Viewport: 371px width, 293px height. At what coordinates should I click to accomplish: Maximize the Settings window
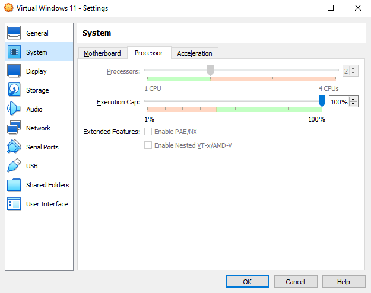click(x=331, y=8)
